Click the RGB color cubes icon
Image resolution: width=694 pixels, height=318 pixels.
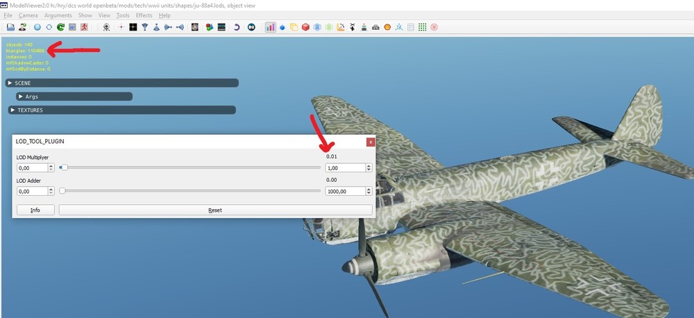[x=210, y=27]
